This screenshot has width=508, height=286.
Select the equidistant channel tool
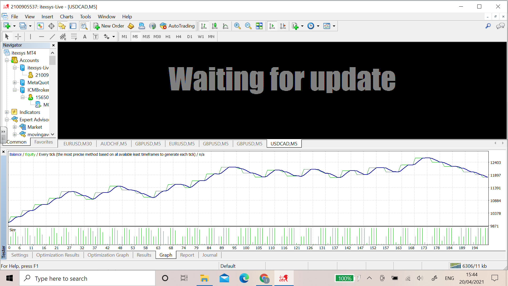tap(63, 37)
